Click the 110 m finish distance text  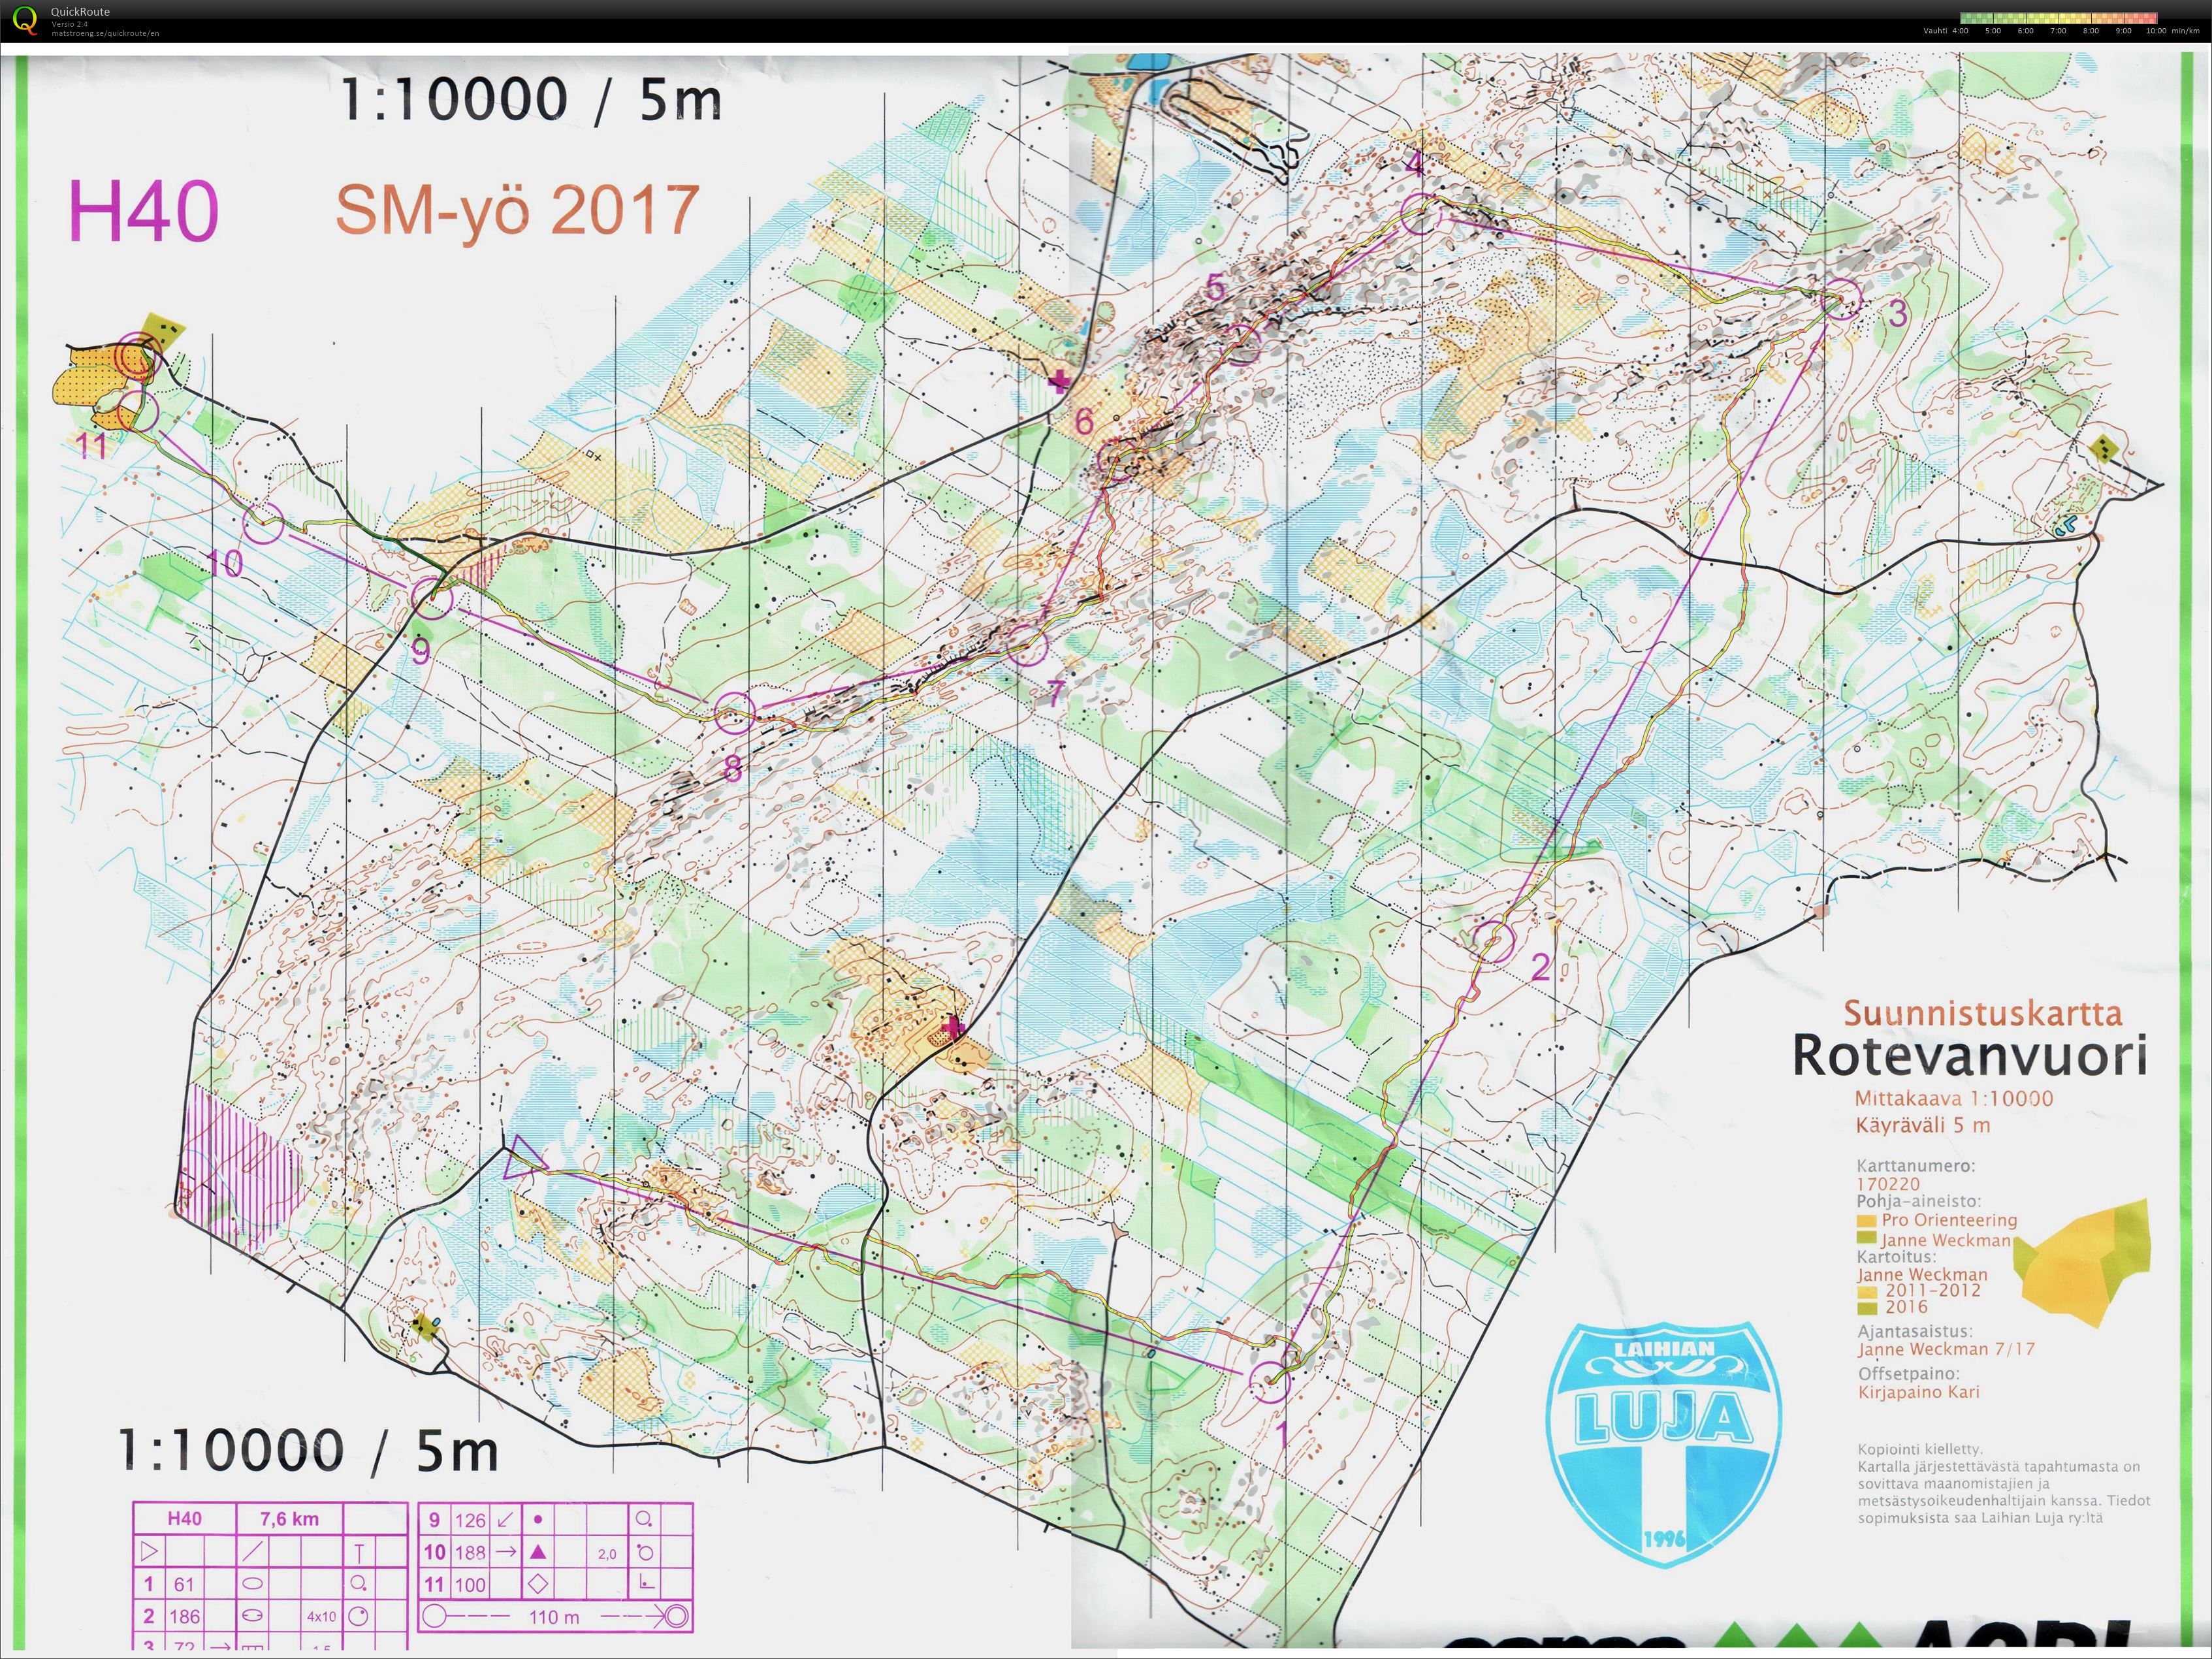(554, 1616)
